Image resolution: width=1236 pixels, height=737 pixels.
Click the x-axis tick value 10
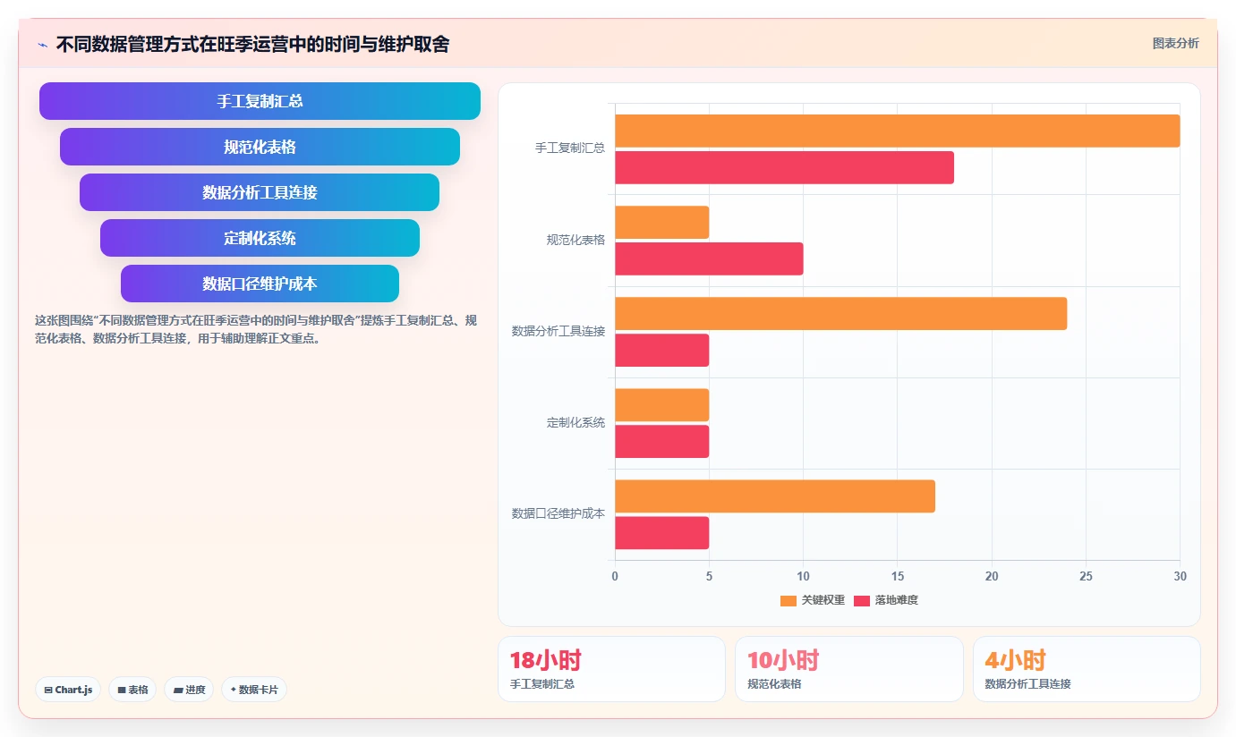coord(803,576)
